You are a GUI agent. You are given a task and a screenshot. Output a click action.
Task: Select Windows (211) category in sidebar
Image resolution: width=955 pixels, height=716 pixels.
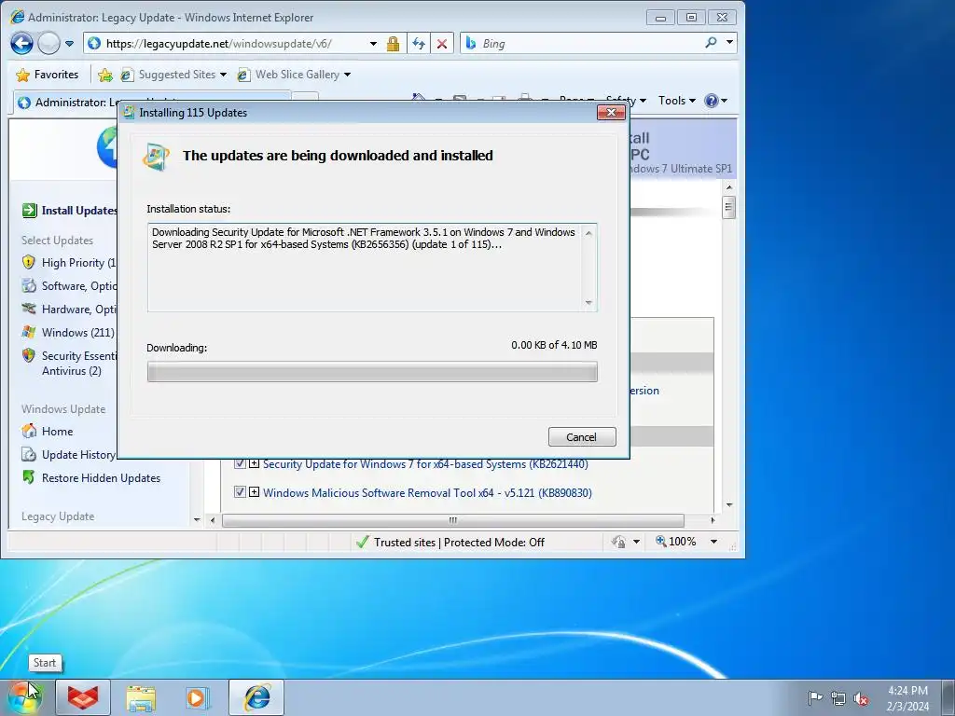pyautogui.click(x=78, y=333)
